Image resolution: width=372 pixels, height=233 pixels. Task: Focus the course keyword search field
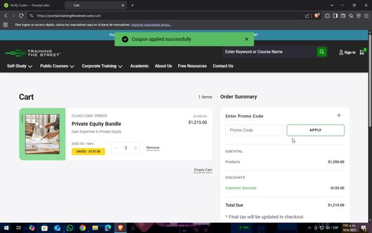[270, 52]
